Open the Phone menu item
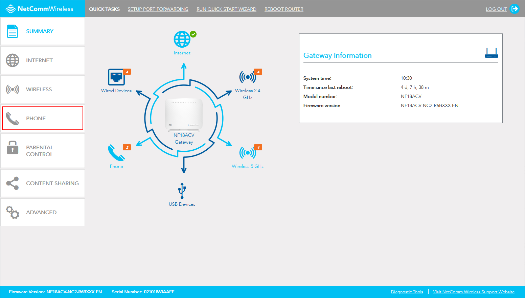Screen dimensions: 525x298 (x=43, y=118)
